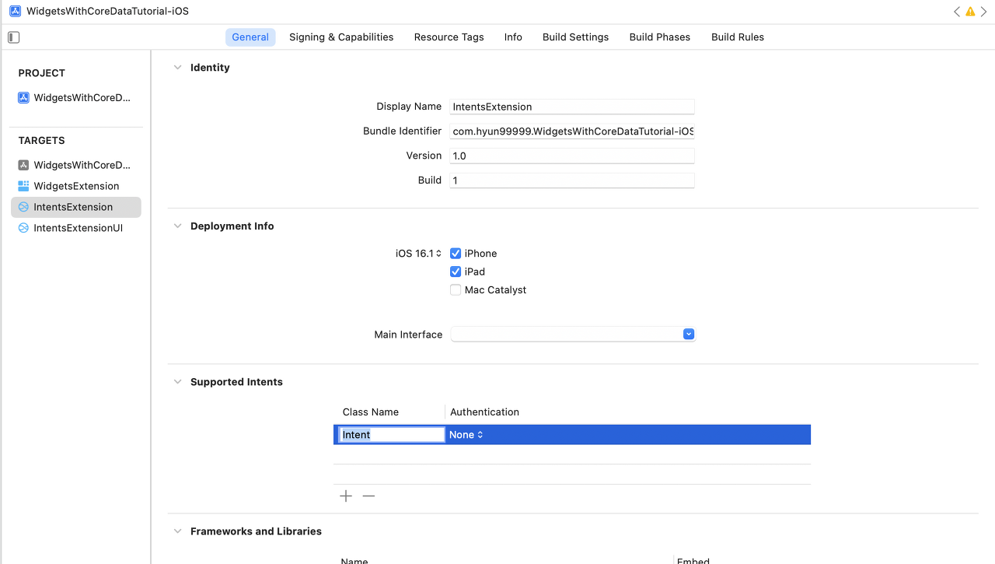Viewport: 995px width, 564px height.
Task: Open the Info tab
Action: coord(513,37)
